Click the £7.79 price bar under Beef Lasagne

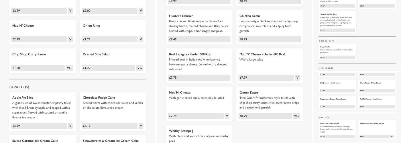click(199, 78)
